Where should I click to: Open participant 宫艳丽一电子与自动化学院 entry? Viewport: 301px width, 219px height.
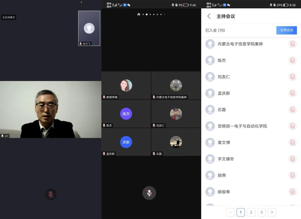pyautogui.click(x=242, y=126)
